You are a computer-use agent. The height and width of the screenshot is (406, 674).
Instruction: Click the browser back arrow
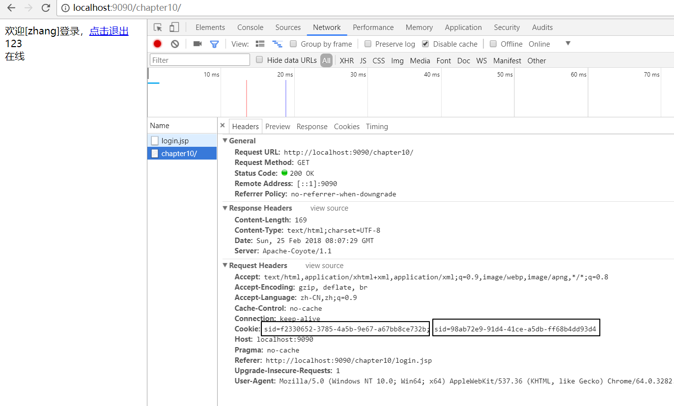click(x=11, y=8)
